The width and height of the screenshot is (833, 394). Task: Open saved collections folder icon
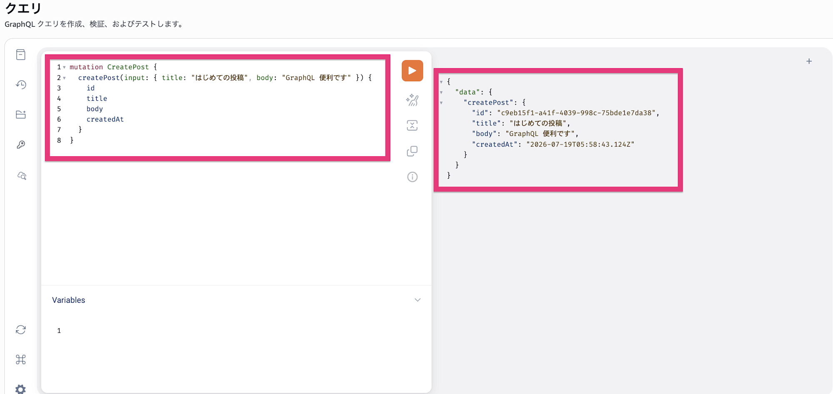[21, 115]
